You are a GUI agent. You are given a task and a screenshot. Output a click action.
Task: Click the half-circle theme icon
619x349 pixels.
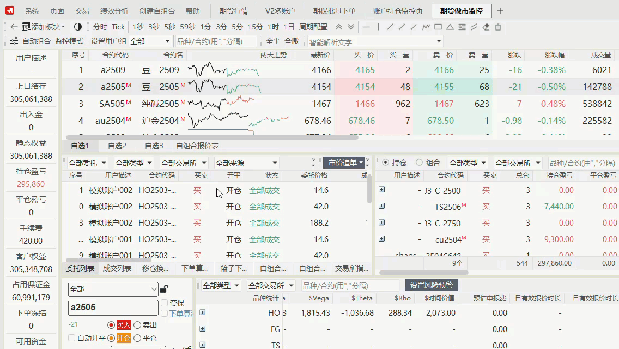pyautogui.click(x=77, y=26)
